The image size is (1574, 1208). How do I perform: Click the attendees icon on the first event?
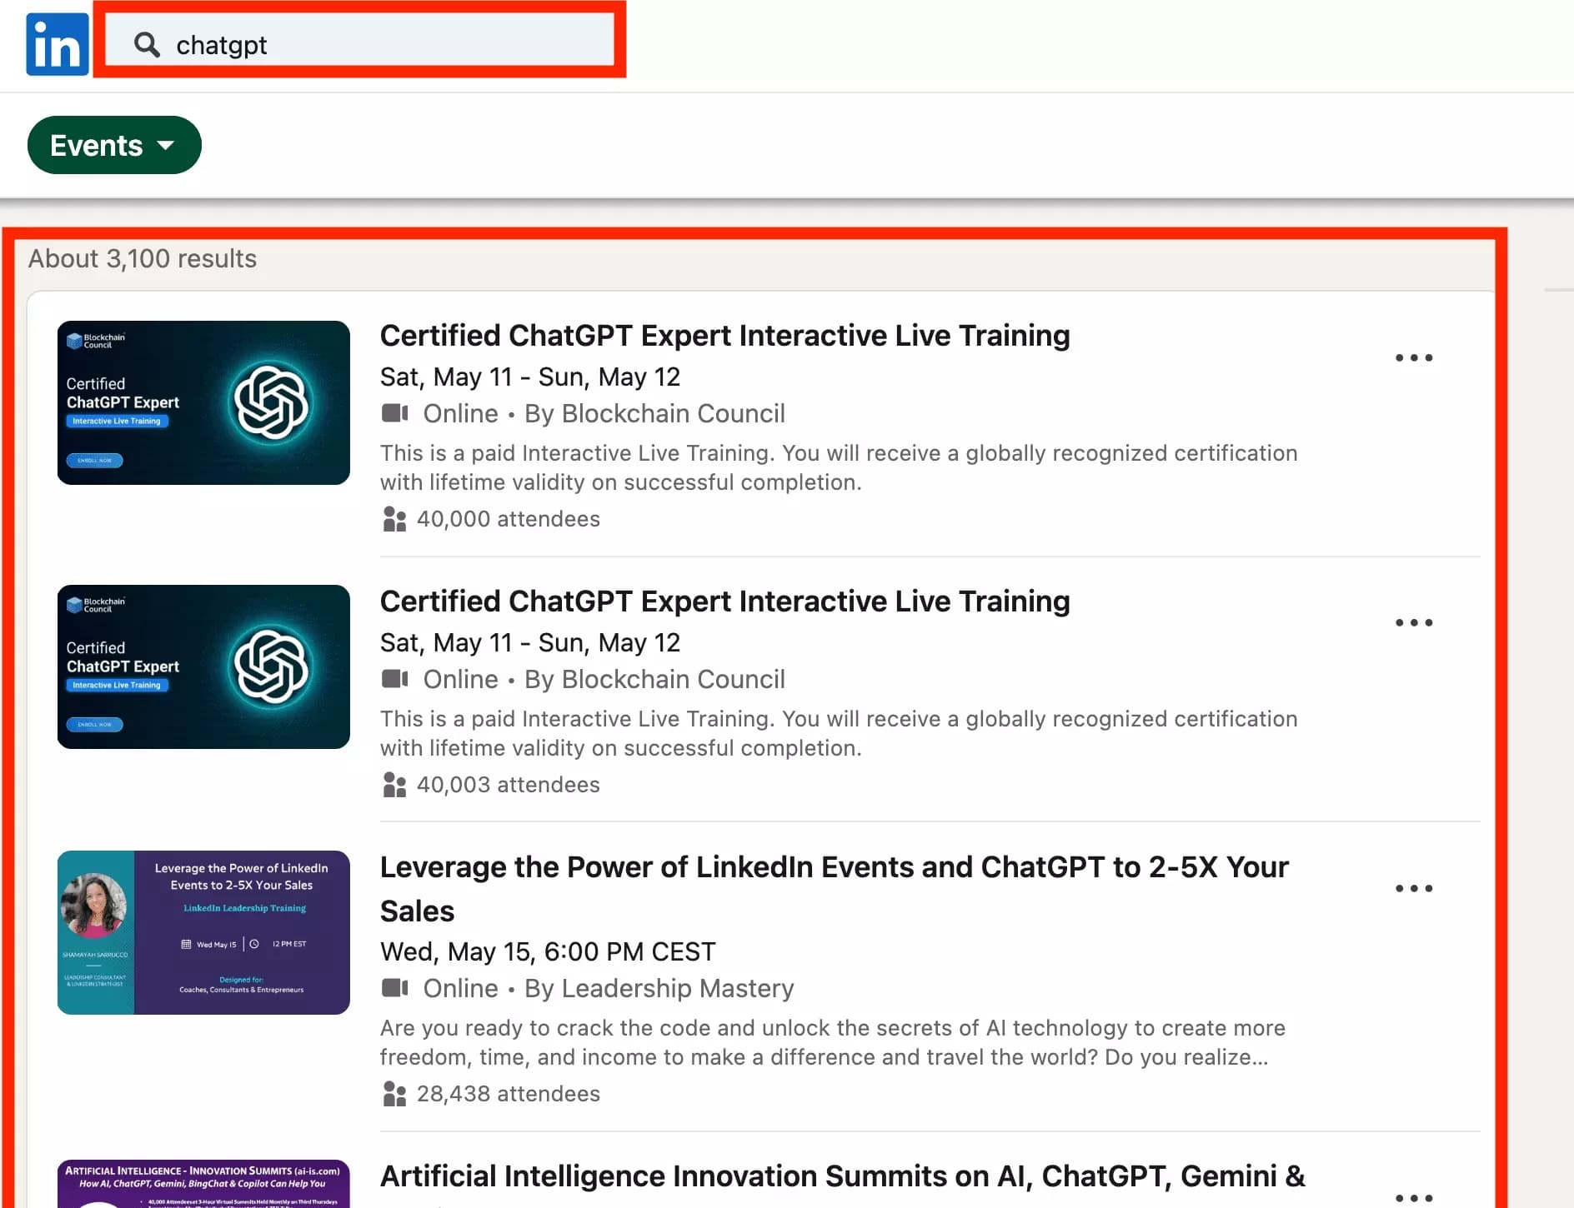pos(393,518)
